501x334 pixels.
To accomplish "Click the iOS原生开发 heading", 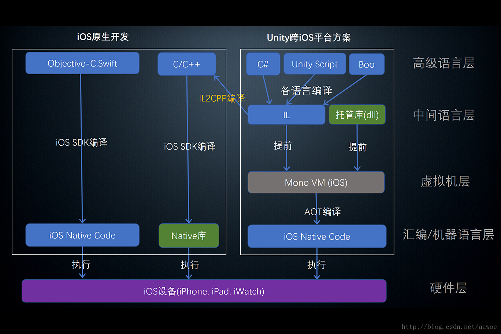I will (x=103, y=37).
